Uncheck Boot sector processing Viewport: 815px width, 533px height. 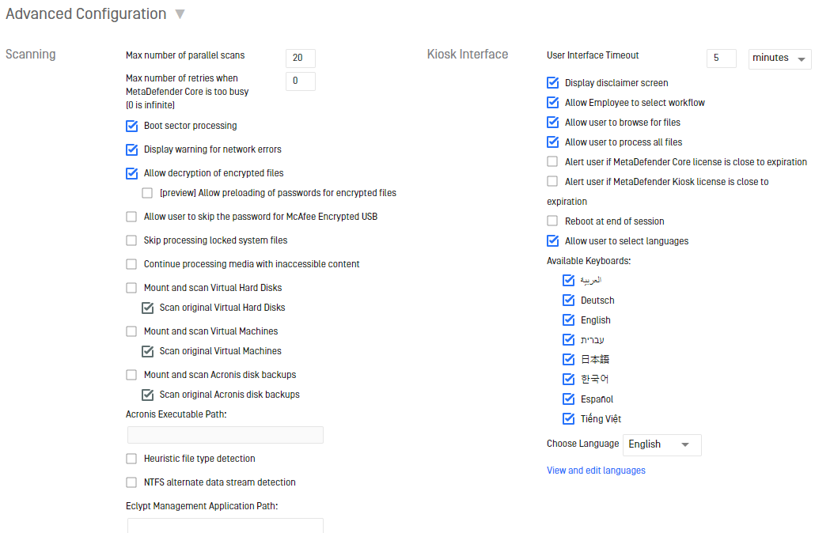[132, 126]
